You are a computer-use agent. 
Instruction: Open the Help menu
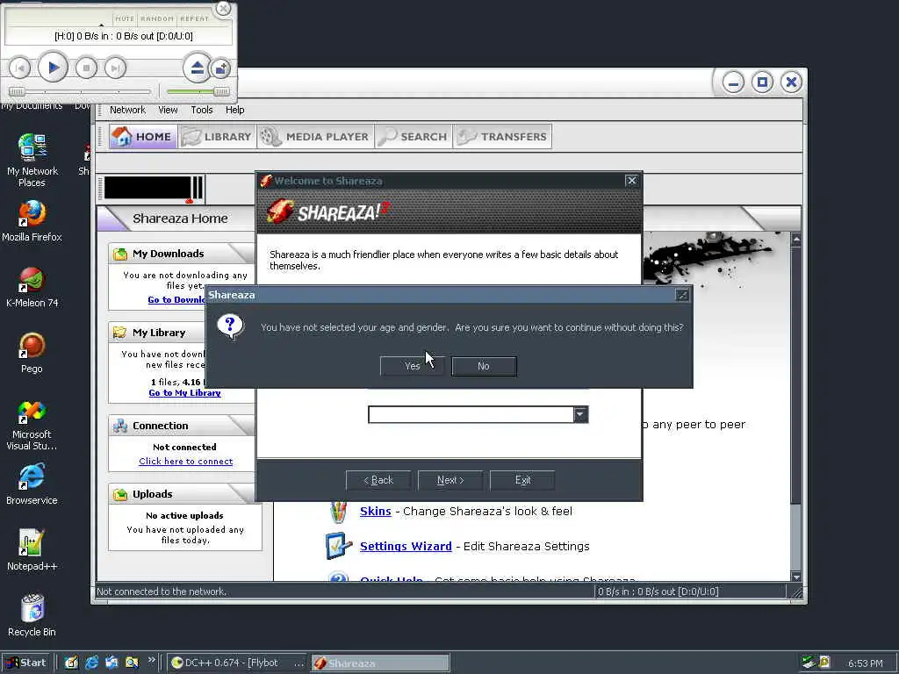click(x=234, y=110)
